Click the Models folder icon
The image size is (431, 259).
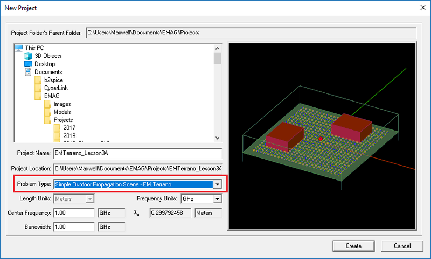click(47, 112)
